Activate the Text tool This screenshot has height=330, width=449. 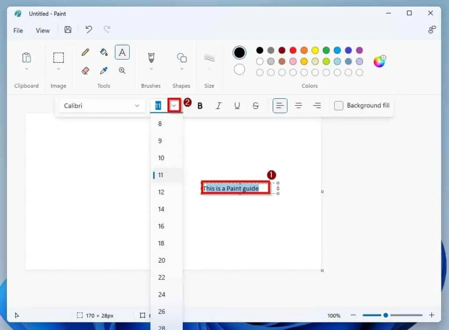pyautogui.click(x=122, y=52)
